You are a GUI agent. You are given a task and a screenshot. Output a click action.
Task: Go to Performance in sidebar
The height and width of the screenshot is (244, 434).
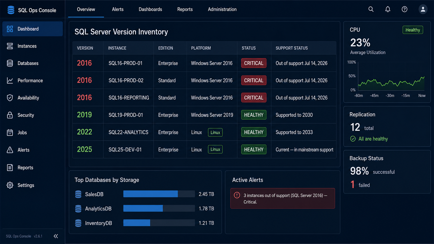click(30, 81)
